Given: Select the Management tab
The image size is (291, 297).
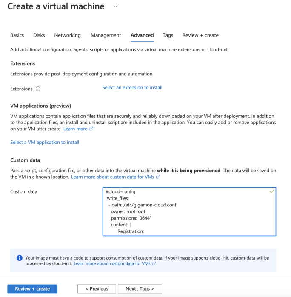Looking at the screenshot, I should pyautogui.click(x=106, y=35).
